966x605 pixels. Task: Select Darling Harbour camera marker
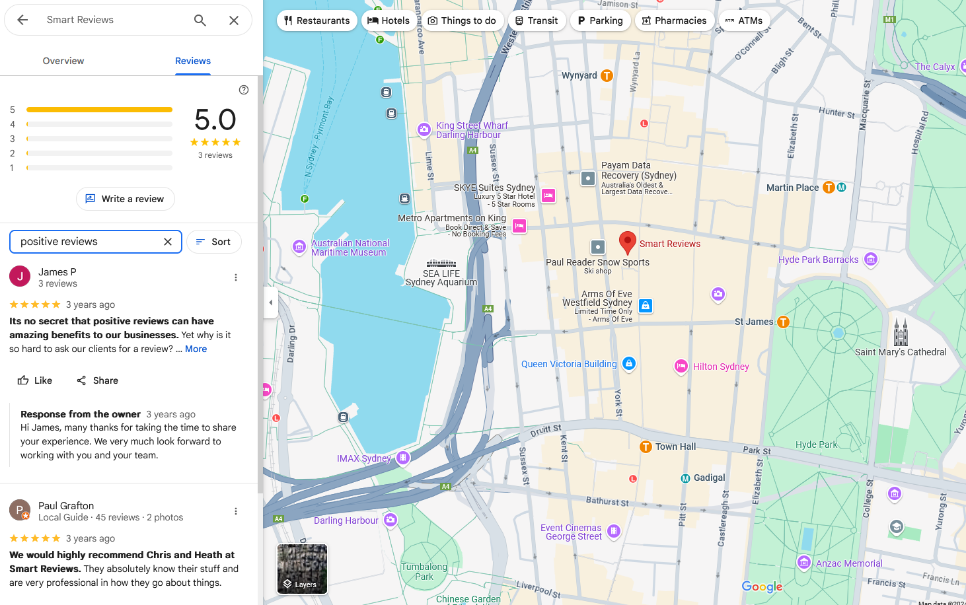pos(390,520)
